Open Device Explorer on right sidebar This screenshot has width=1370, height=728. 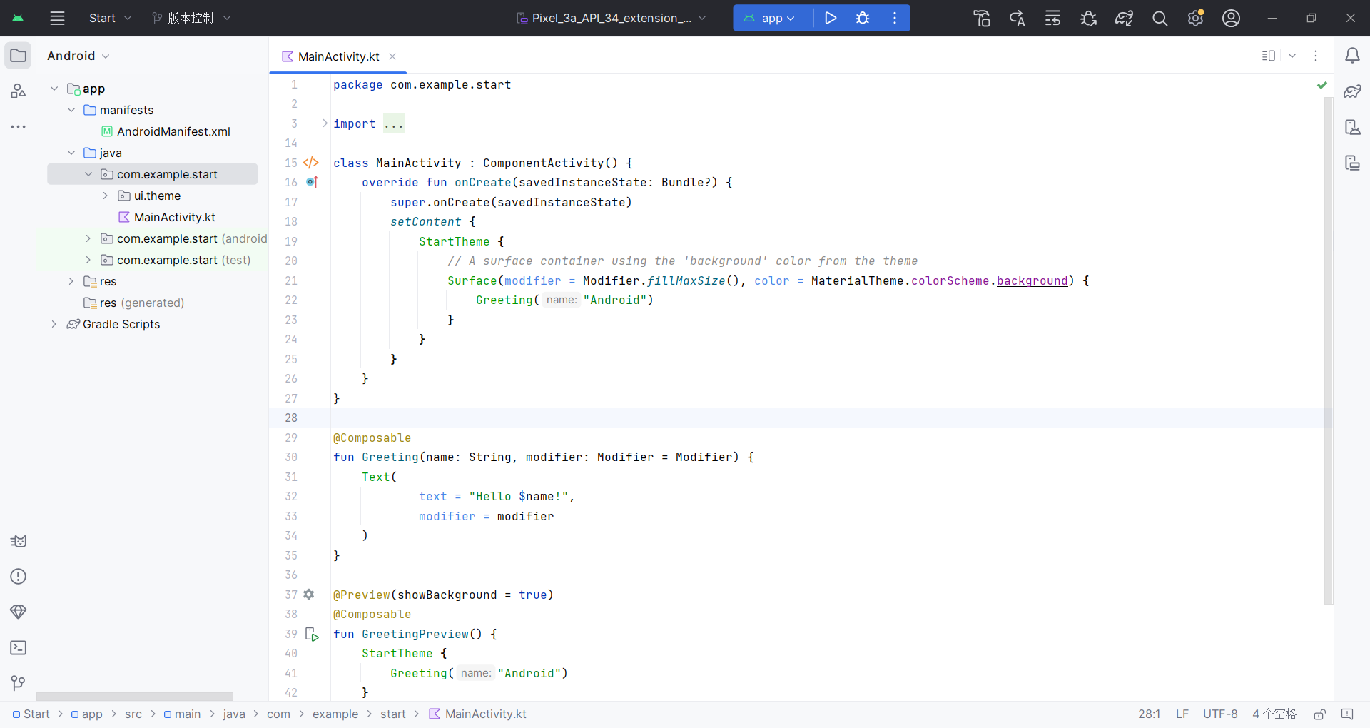tap(1352, 127)
